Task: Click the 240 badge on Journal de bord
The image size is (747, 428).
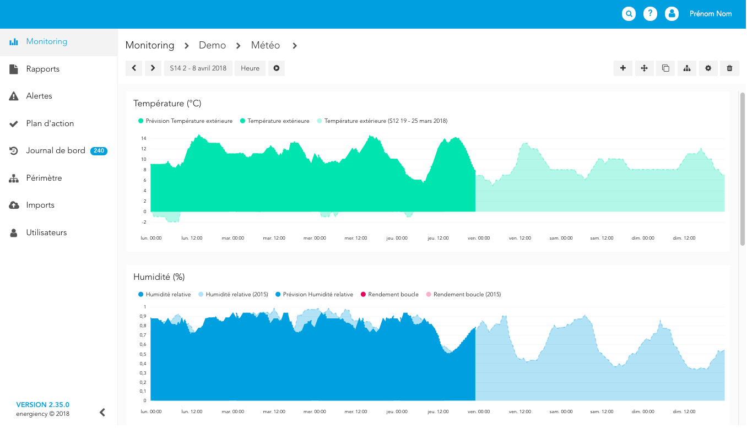Action: pyautogui.click(x=99, y=151)
